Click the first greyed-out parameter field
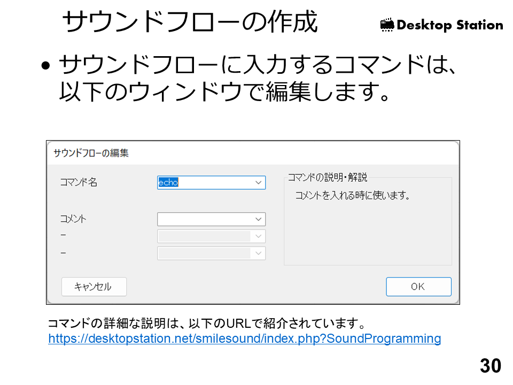The height and width of the screenshot is (385, 513). tap(204, 236)
